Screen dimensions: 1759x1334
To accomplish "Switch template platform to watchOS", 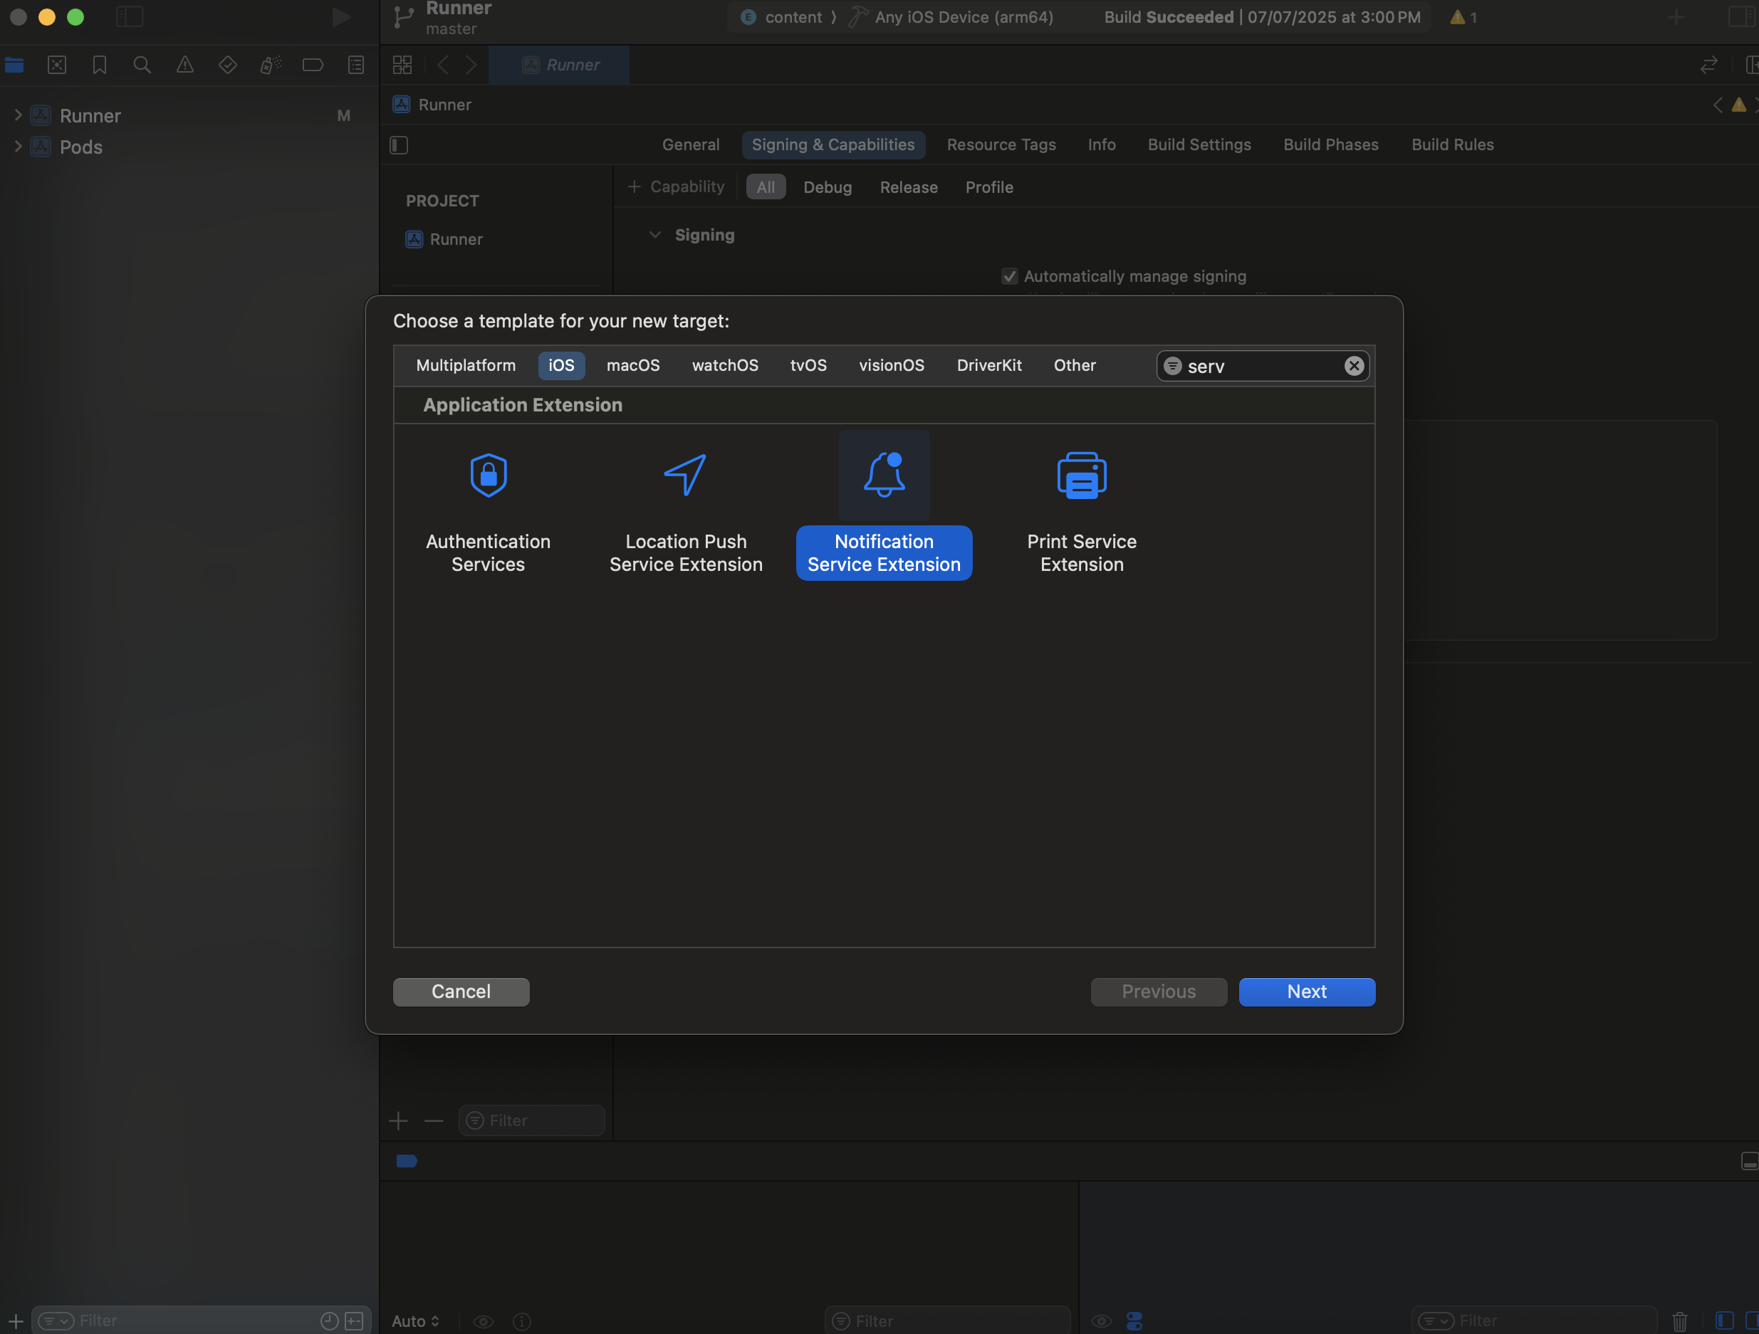I will pyautogui.click(x=724, y=366).
